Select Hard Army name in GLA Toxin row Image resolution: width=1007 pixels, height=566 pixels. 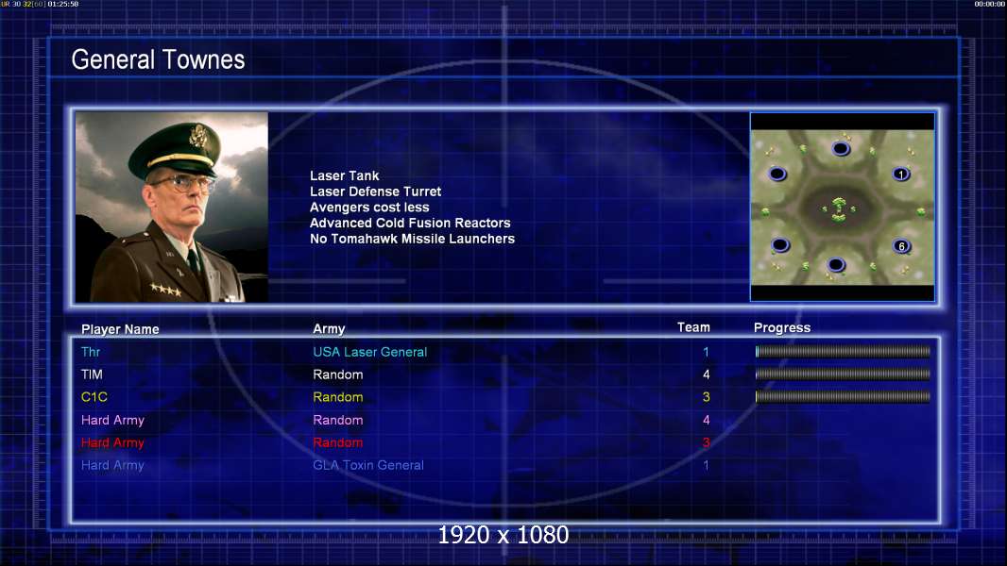(112, 465)
